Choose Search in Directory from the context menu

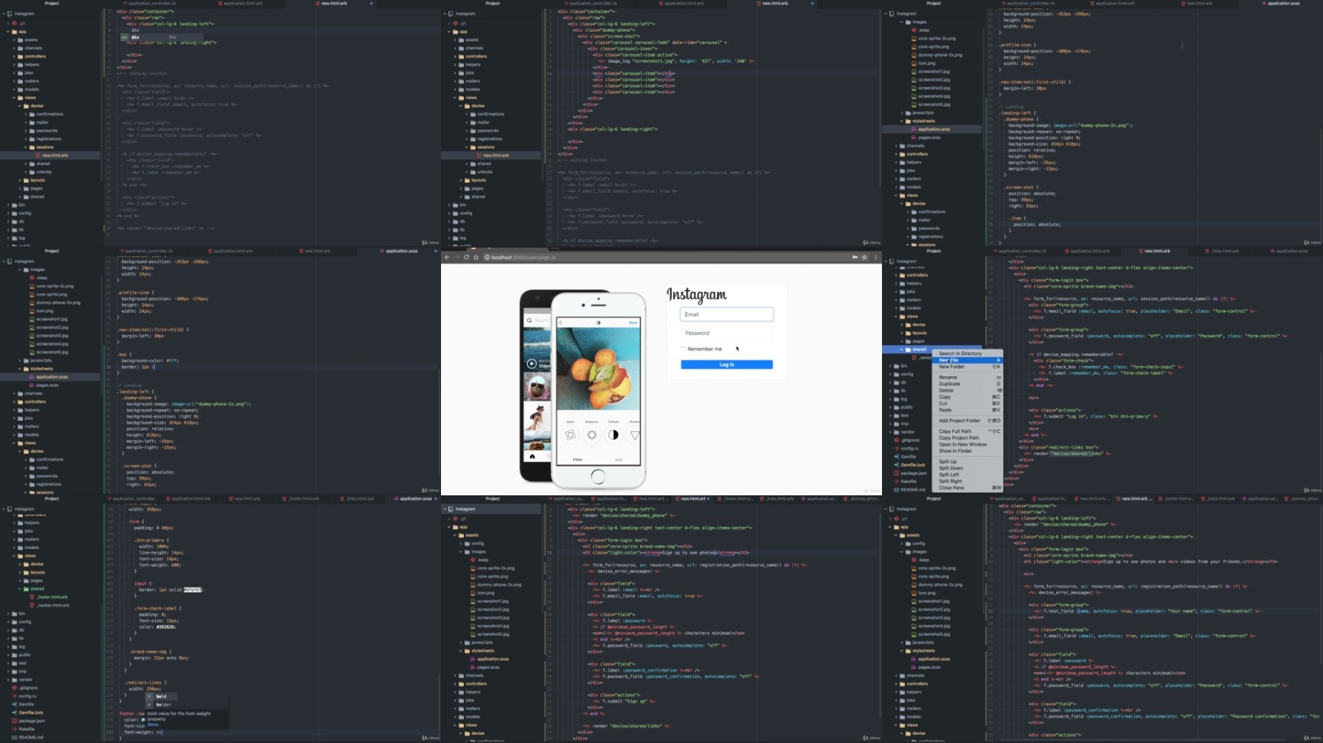[968, 353]
